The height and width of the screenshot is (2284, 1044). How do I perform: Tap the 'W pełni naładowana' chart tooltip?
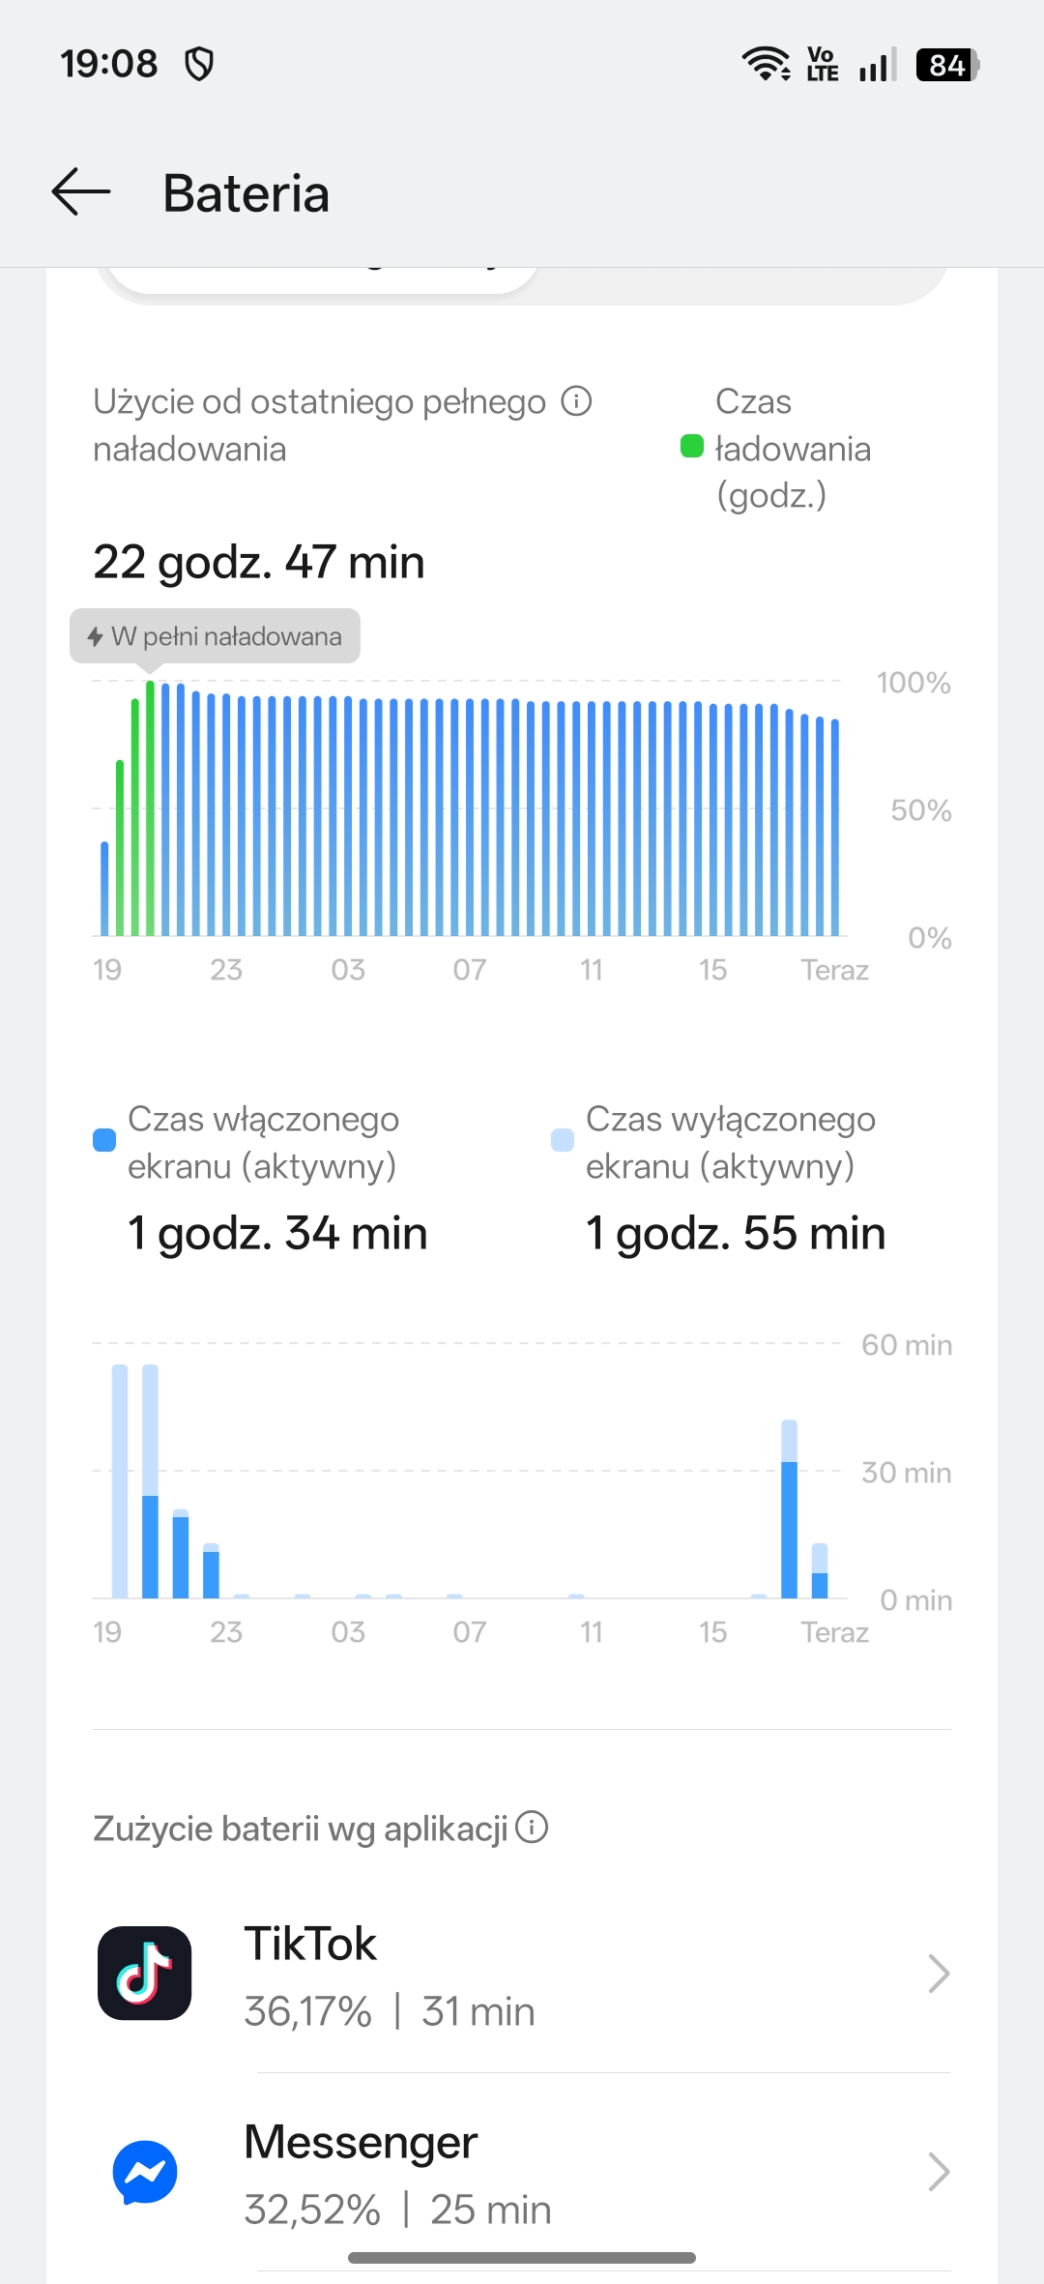pos(215,636)
